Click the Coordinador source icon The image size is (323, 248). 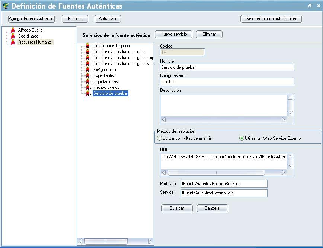pyautogui.click(x=13, y=36)
